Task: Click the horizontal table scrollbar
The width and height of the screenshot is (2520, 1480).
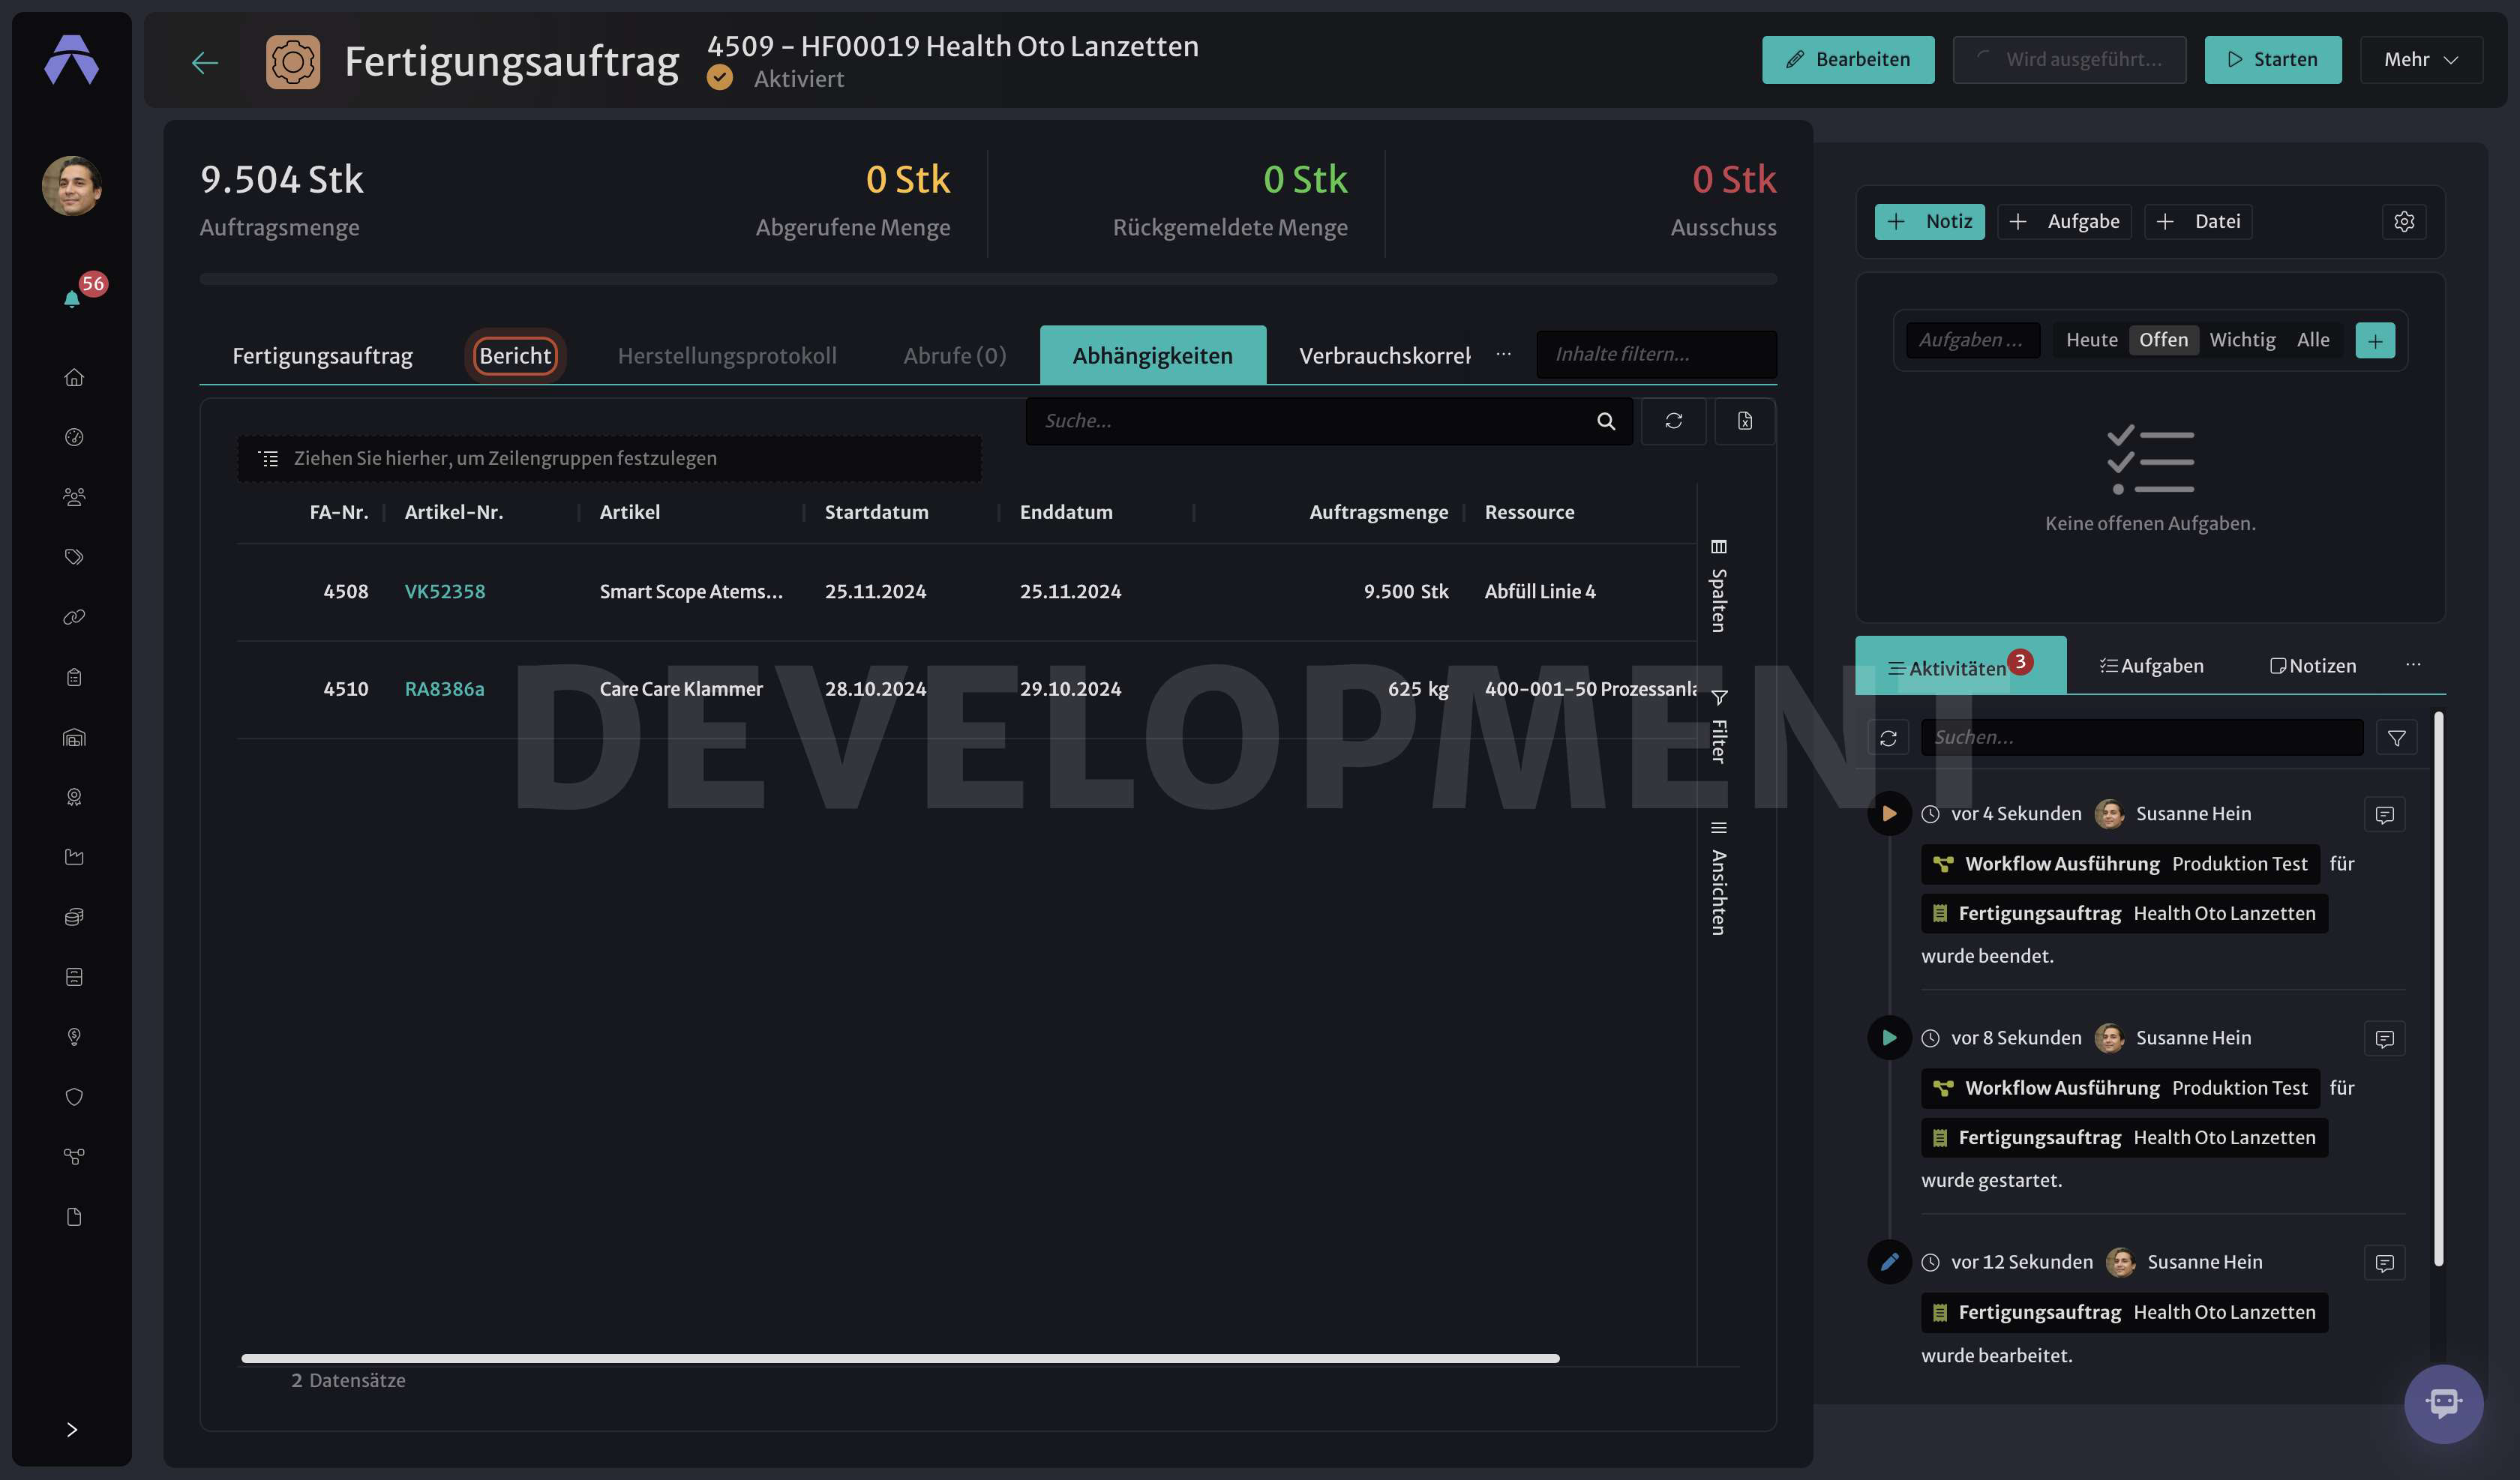Action: pos(900,1358)
